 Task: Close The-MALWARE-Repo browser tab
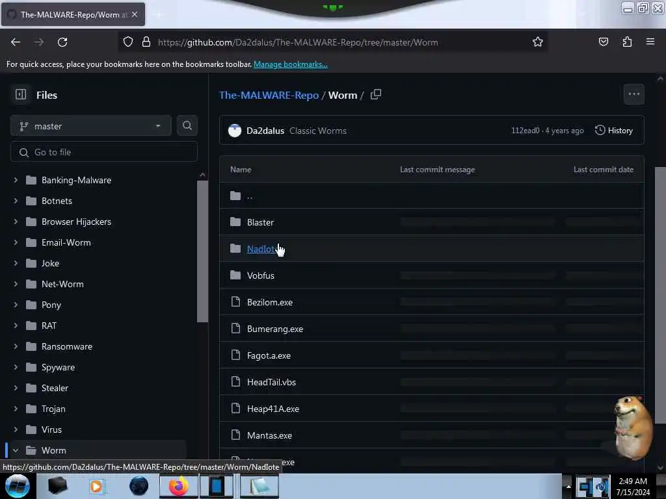coord(135,14)
